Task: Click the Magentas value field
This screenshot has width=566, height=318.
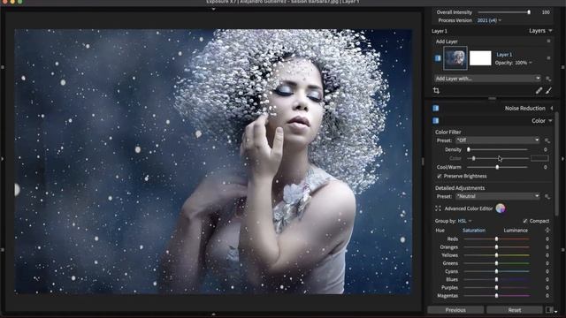Action: [547, 296]
